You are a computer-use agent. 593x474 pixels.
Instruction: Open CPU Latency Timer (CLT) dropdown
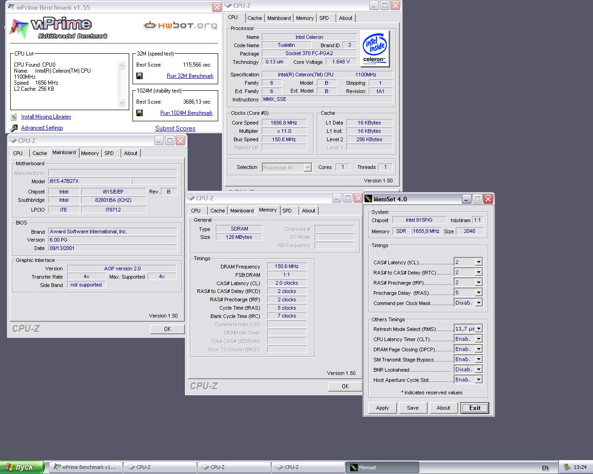coord(478,339)
